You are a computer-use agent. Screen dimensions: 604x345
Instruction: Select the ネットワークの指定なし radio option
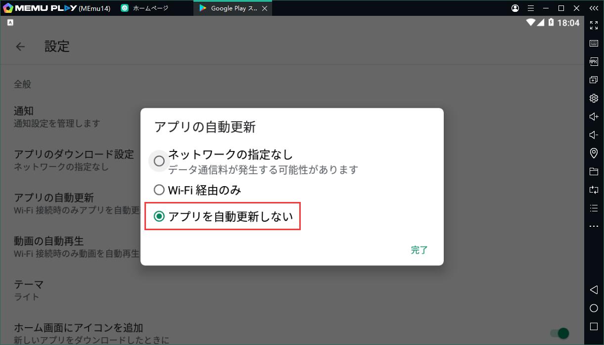pyautogui.click(x=159, y=161)
